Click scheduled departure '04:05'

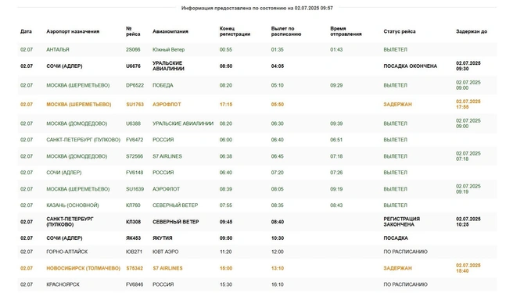tap(278, 66)
